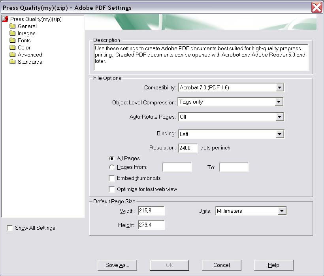This screenshot has width=324, height=276.
Task: Open the Object Level Compression dropdown
Action: pos(231,102)
